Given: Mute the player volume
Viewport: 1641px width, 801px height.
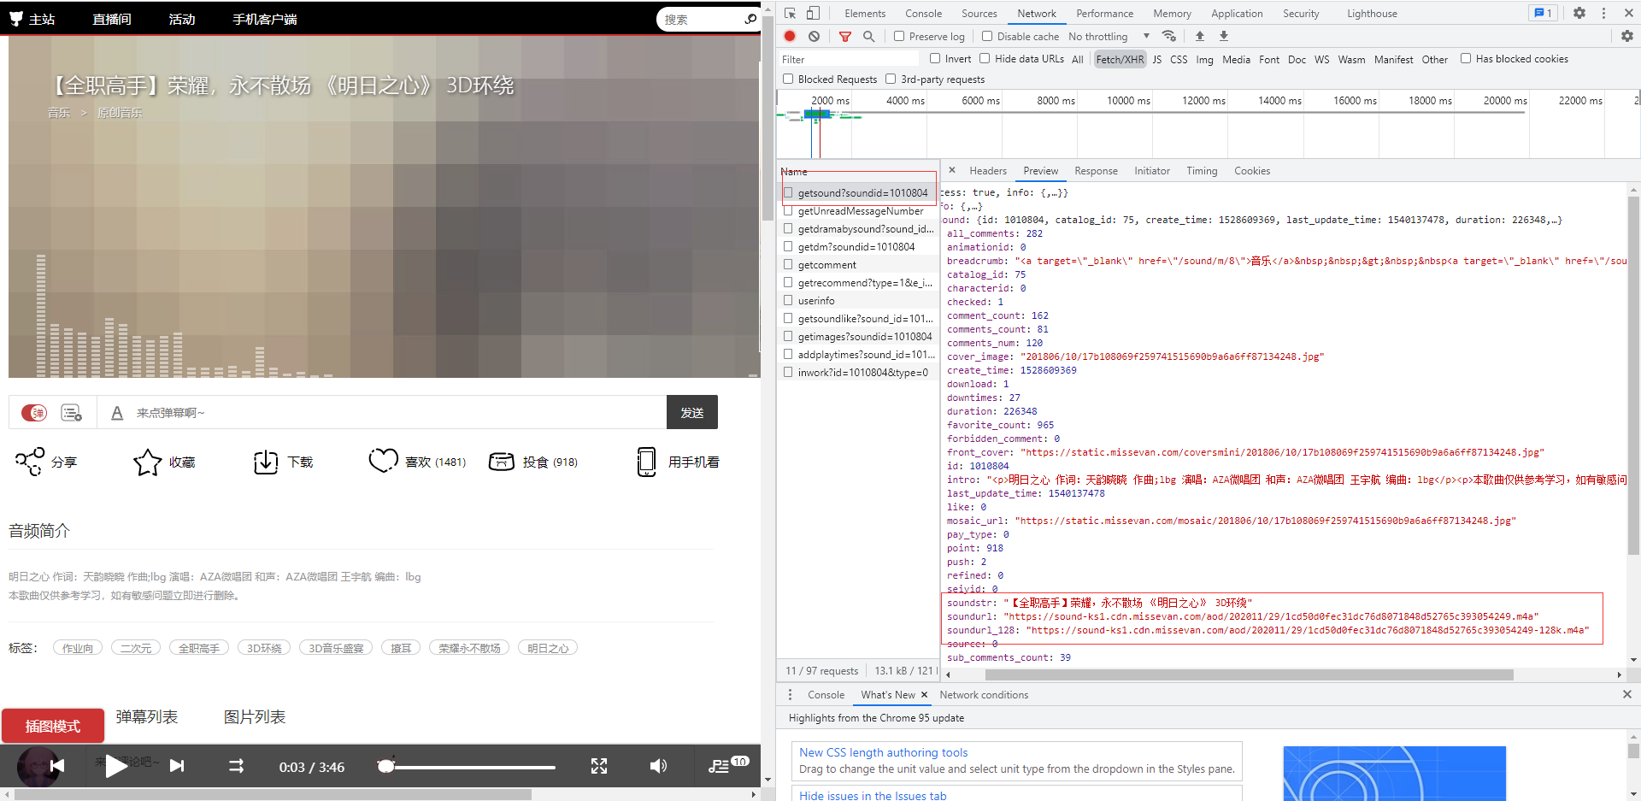Looking at the screenshot, I should click(x=658, y=766).
